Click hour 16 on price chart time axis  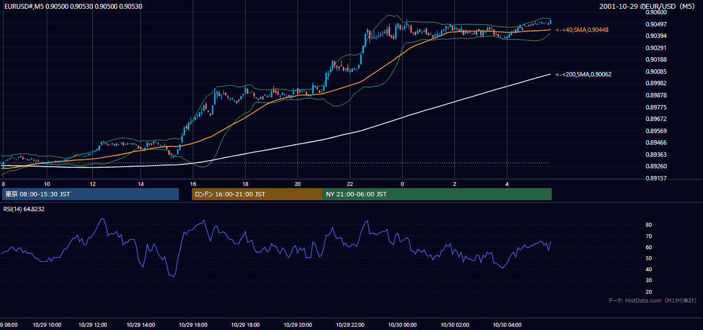(193, 184)
